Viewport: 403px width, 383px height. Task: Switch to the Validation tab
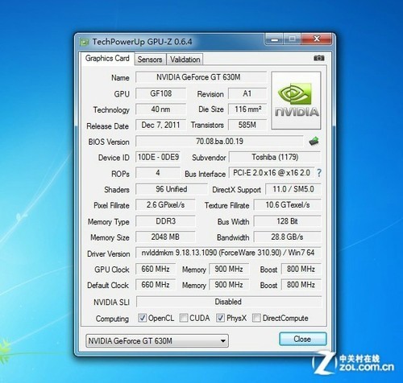pyautogui.click(x=185, y=60)
